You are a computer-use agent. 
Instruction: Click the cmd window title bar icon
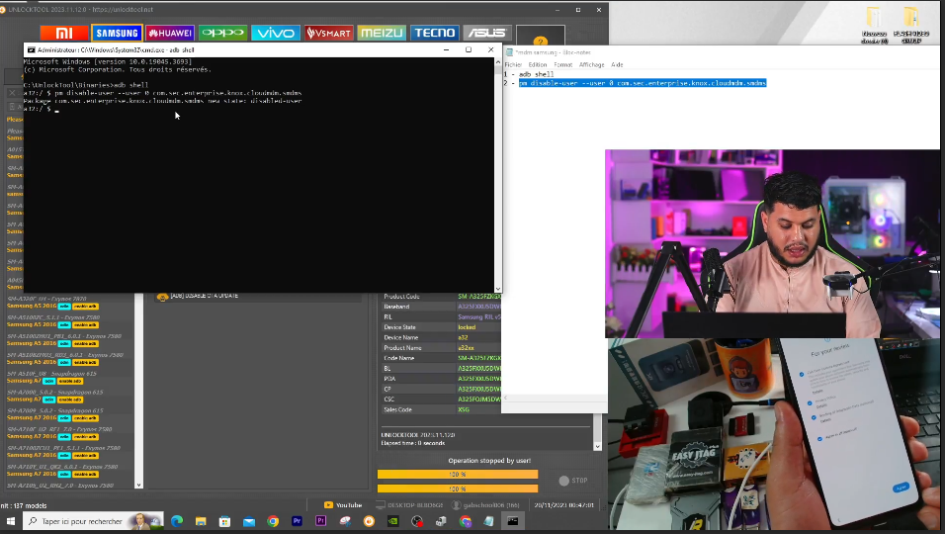pos(31,50)
